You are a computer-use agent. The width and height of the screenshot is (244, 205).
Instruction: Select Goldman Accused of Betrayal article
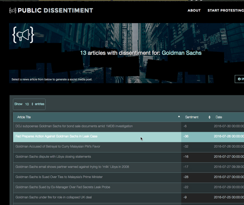tap(58, 146)
